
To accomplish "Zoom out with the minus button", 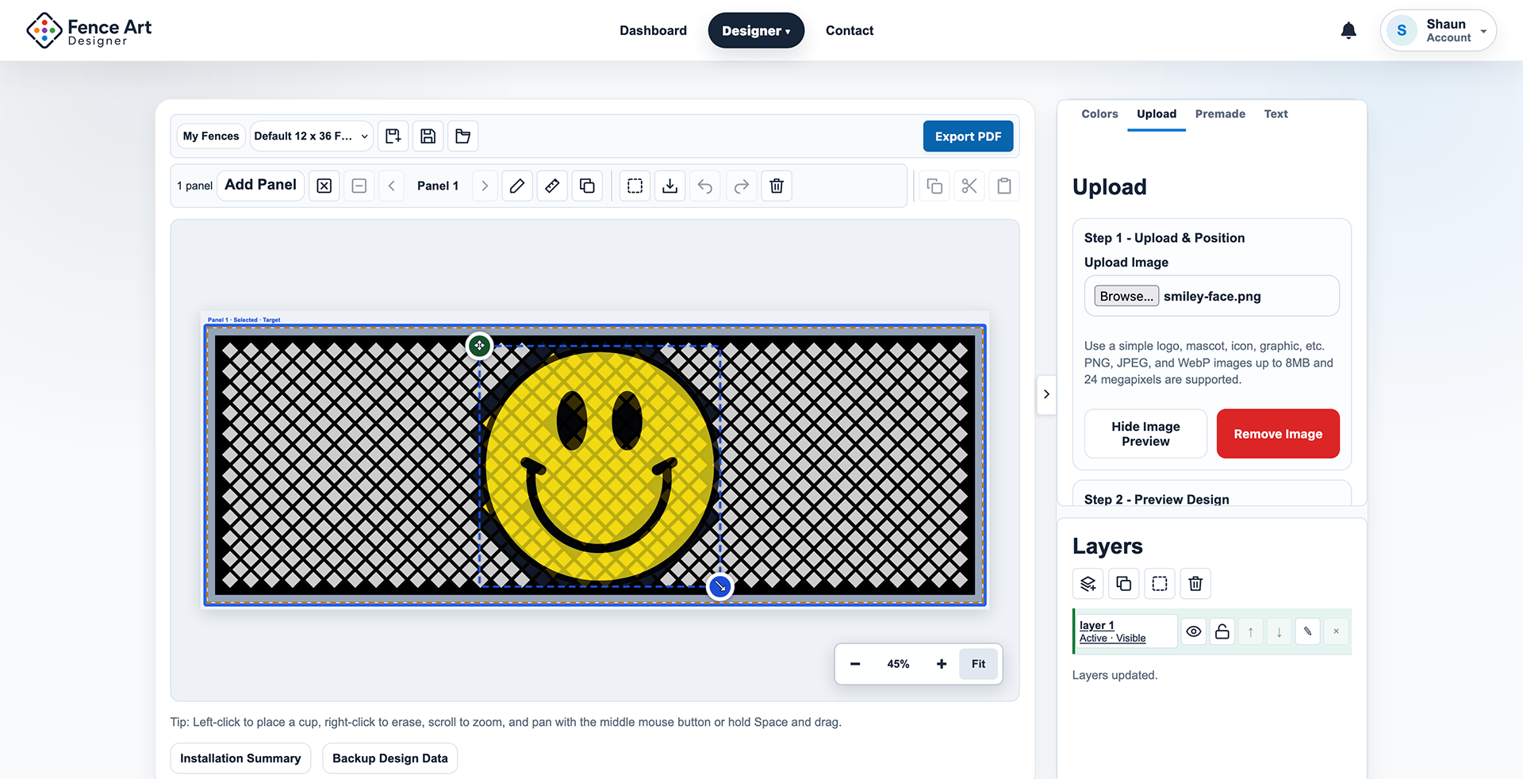I will [x=855, y=664].
